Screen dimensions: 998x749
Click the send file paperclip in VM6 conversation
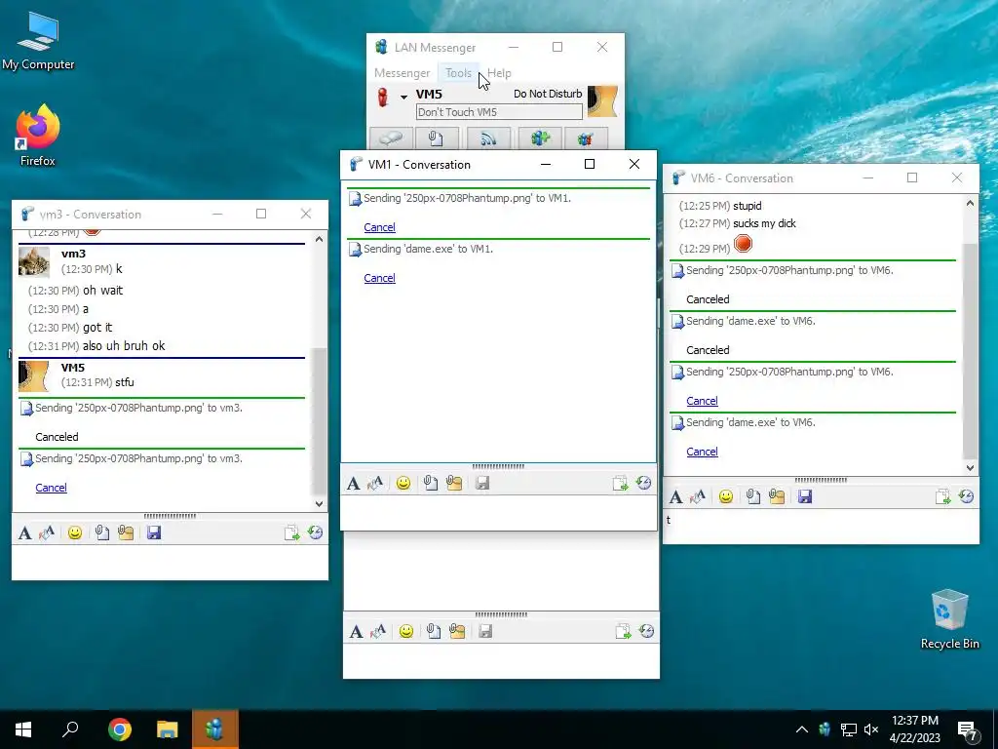pos(753,496)
